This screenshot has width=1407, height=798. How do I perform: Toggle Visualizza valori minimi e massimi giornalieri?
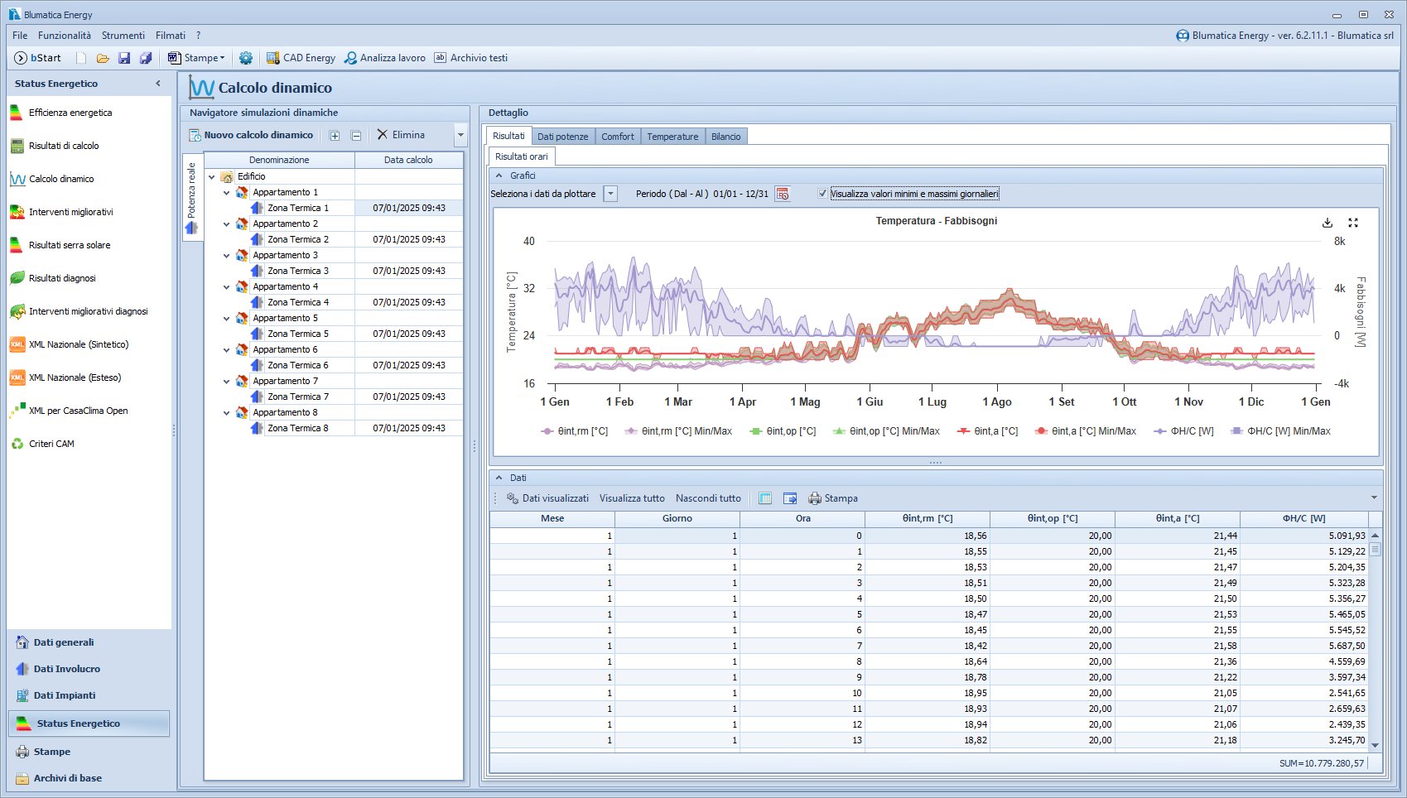coord(822,194)
